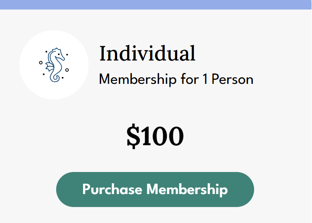Open the Individual tier seahorse emblem
The width and height of the screenshot is (312, 223).
coord(54,65)
